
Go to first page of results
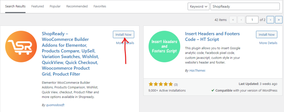[233, 20]
